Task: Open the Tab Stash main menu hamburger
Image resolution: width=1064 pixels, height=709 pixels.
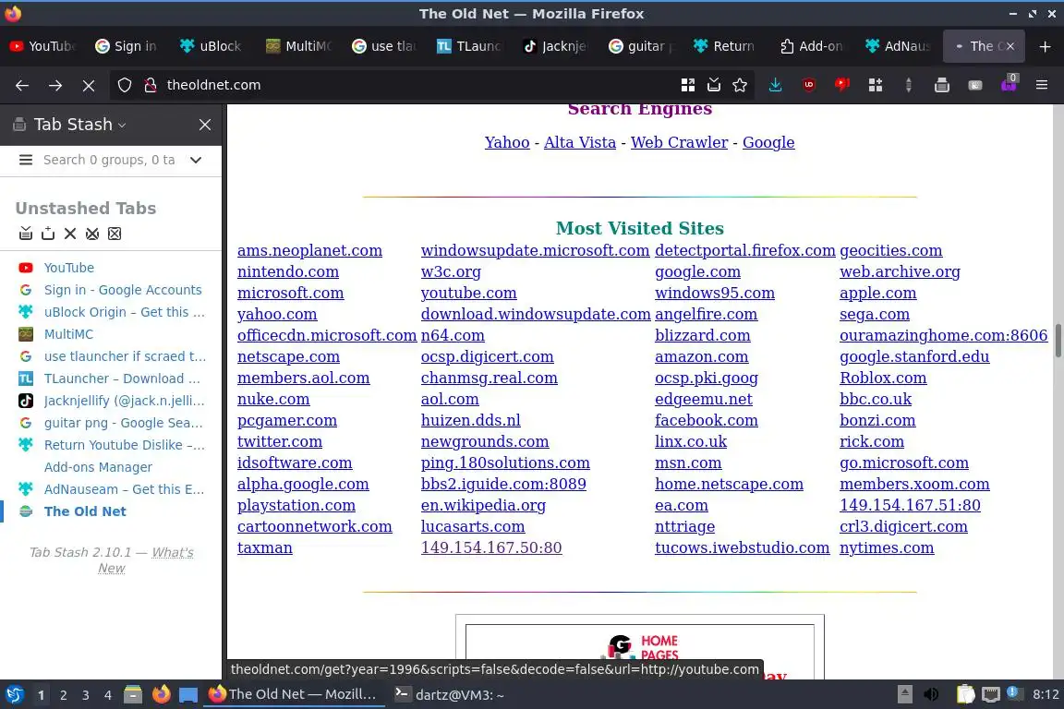Action: (26, 160)
